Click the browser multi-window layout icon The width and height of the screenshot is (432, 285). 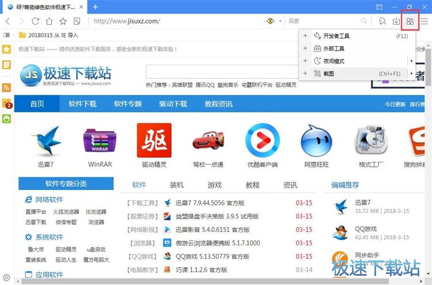pos(380,7)
